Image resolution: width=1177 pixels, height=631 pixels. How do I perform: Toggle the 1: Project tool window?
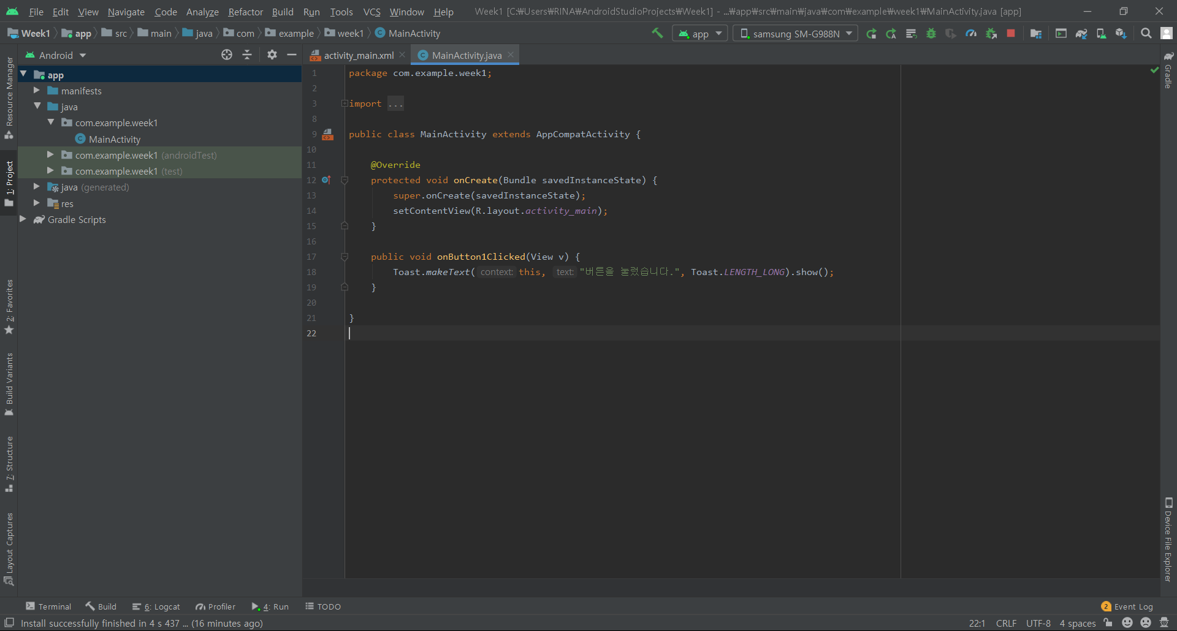[9, 183]
